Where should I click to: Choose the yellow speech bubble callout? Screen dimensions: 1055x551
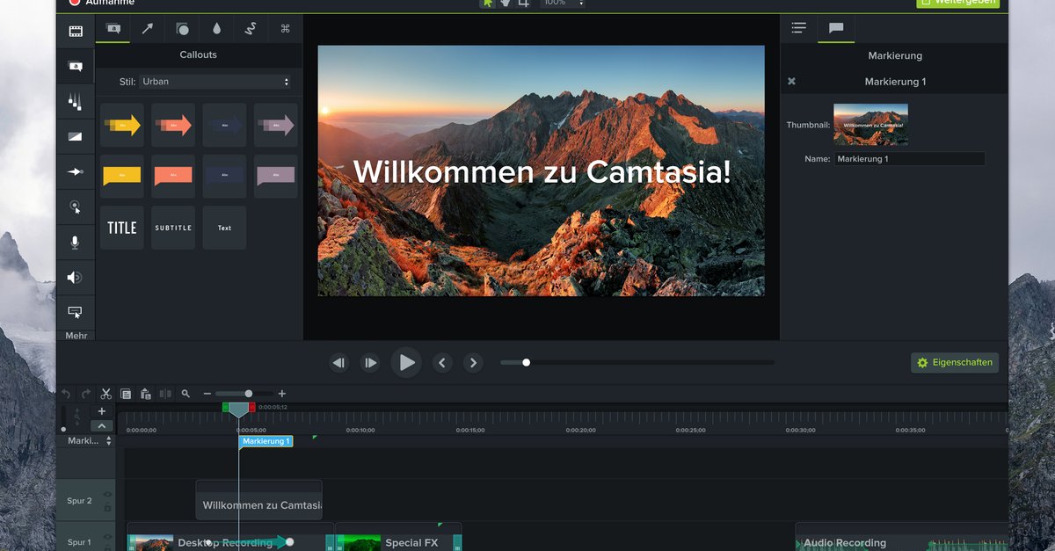(122, 176)
